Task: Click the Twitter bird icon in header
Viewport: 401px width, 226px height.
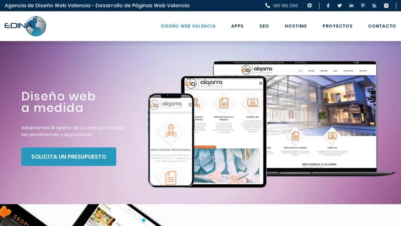Action: (x=339, y=5)
